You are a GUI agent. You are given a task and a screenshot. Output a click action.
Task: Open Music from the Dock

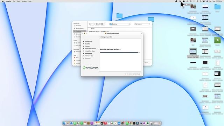pos(105,123)
